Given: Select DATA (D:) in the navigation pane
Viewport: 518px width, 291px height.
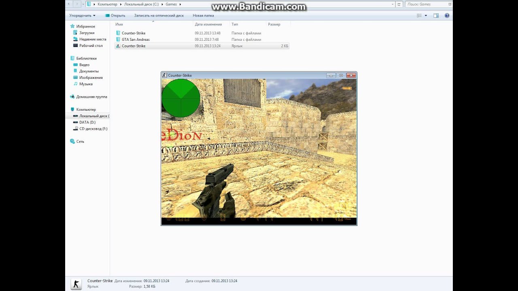Looking at the screenshot, I should (x=87, y=122).
